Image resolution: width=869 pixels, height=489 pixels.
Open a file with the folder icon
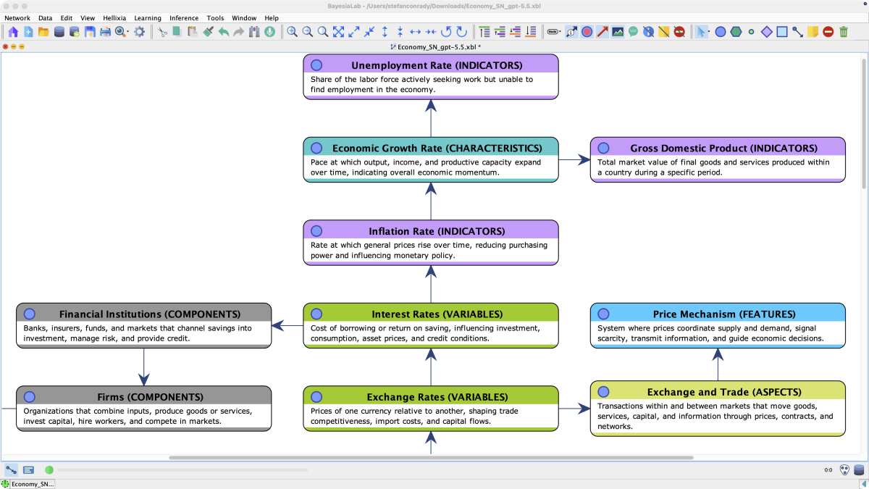pyautogui.click(x=43, y=32)
